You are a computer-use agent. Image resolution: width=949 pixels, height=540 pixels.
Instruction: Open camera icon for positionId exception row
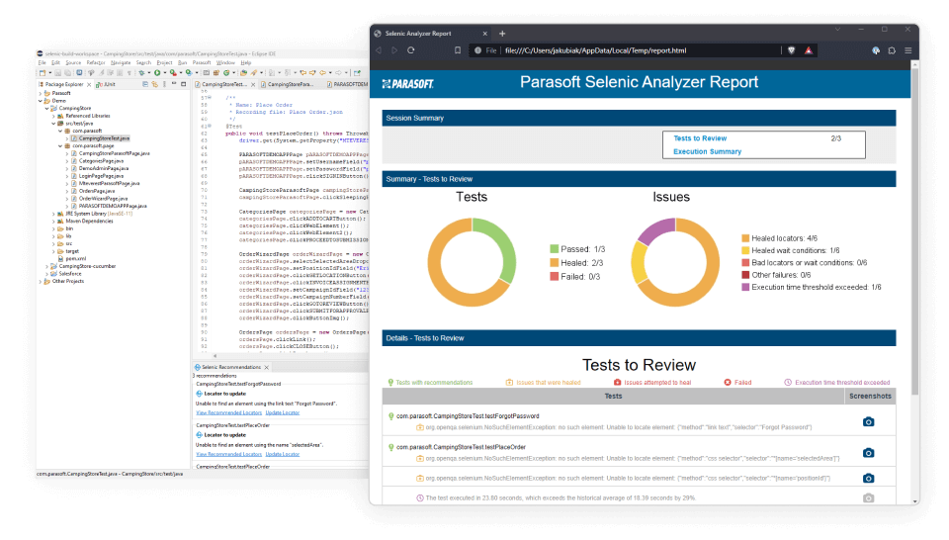(868, 478)
